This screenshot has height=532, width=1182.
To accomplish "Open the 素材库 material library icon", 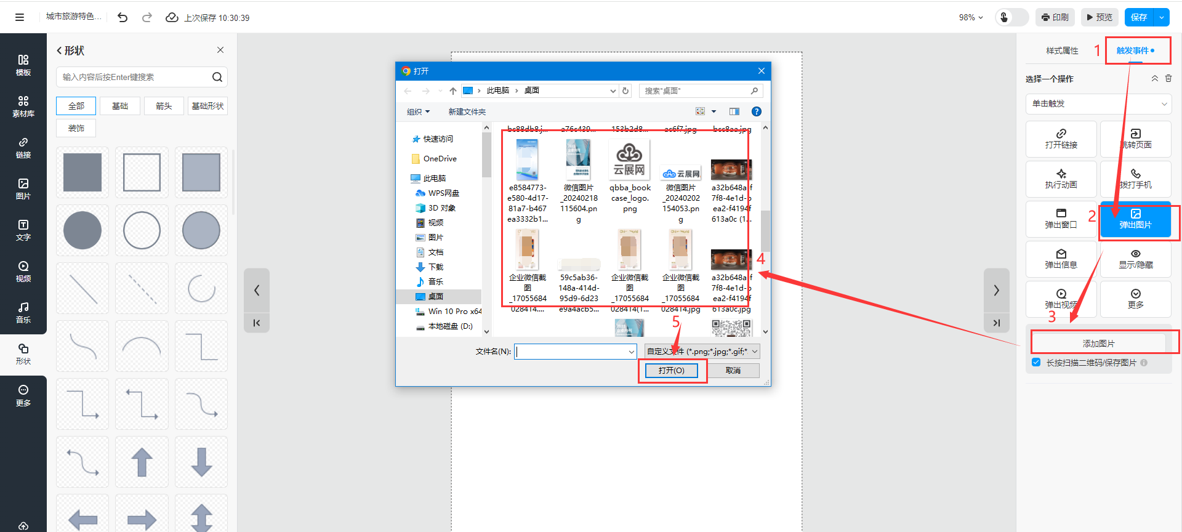I will [x=23, y=107].
